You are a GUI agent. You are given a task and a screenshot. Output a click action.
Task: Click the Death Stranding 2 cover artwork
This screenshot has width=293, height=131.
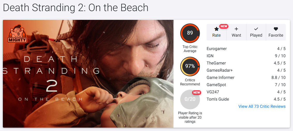[88, 73]
